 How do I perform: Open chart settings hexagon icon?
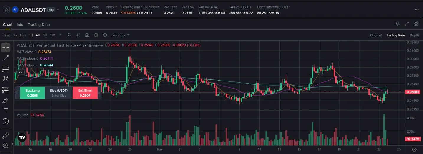click(x=105, y=35)
